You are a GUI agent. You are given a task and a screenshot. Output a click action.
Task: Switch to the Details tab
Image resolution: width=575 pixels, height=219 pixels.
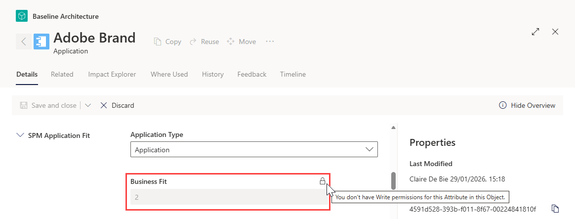pyautogui.click(x=27, y=75)
